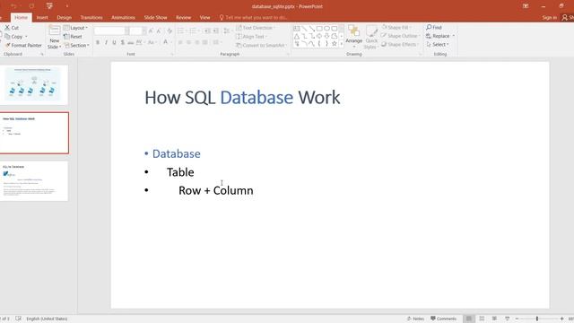Image resolution: width=574 pixels, height=323 pixels.
Task: Open the font size combo box
Action: coord(138,31)
